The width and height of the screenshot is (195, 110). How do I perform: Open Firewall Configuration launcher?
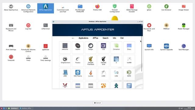click(x=115, y=8)
